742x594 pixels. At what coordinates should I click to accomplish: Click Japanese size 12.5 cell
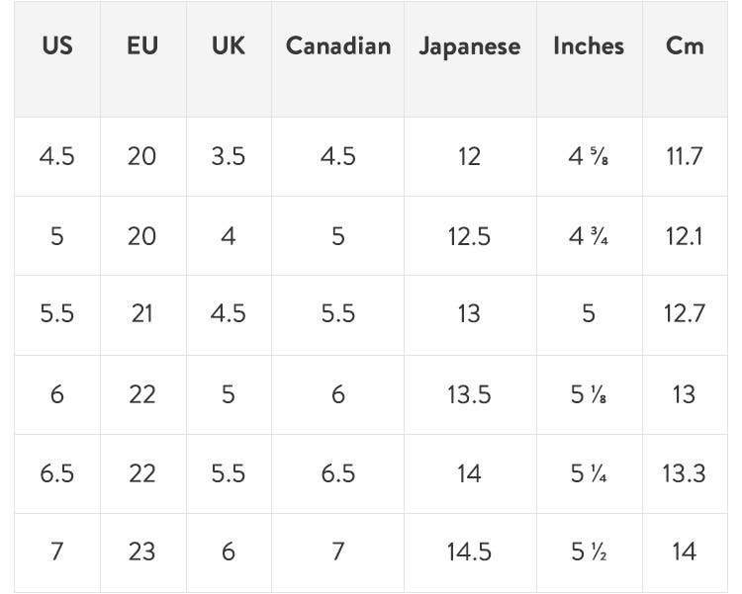pyautogui.click(x=469, y=236)
